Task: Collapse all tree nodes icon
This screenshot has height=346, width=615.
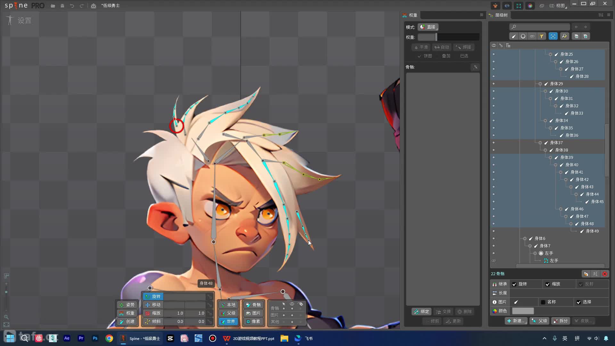Action: (576, 36)
